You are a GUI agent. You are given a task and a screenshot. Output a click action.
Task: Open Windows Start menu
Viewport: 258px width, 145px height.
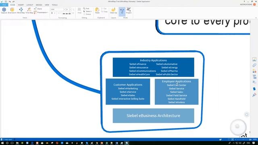[x=2, y=143]
